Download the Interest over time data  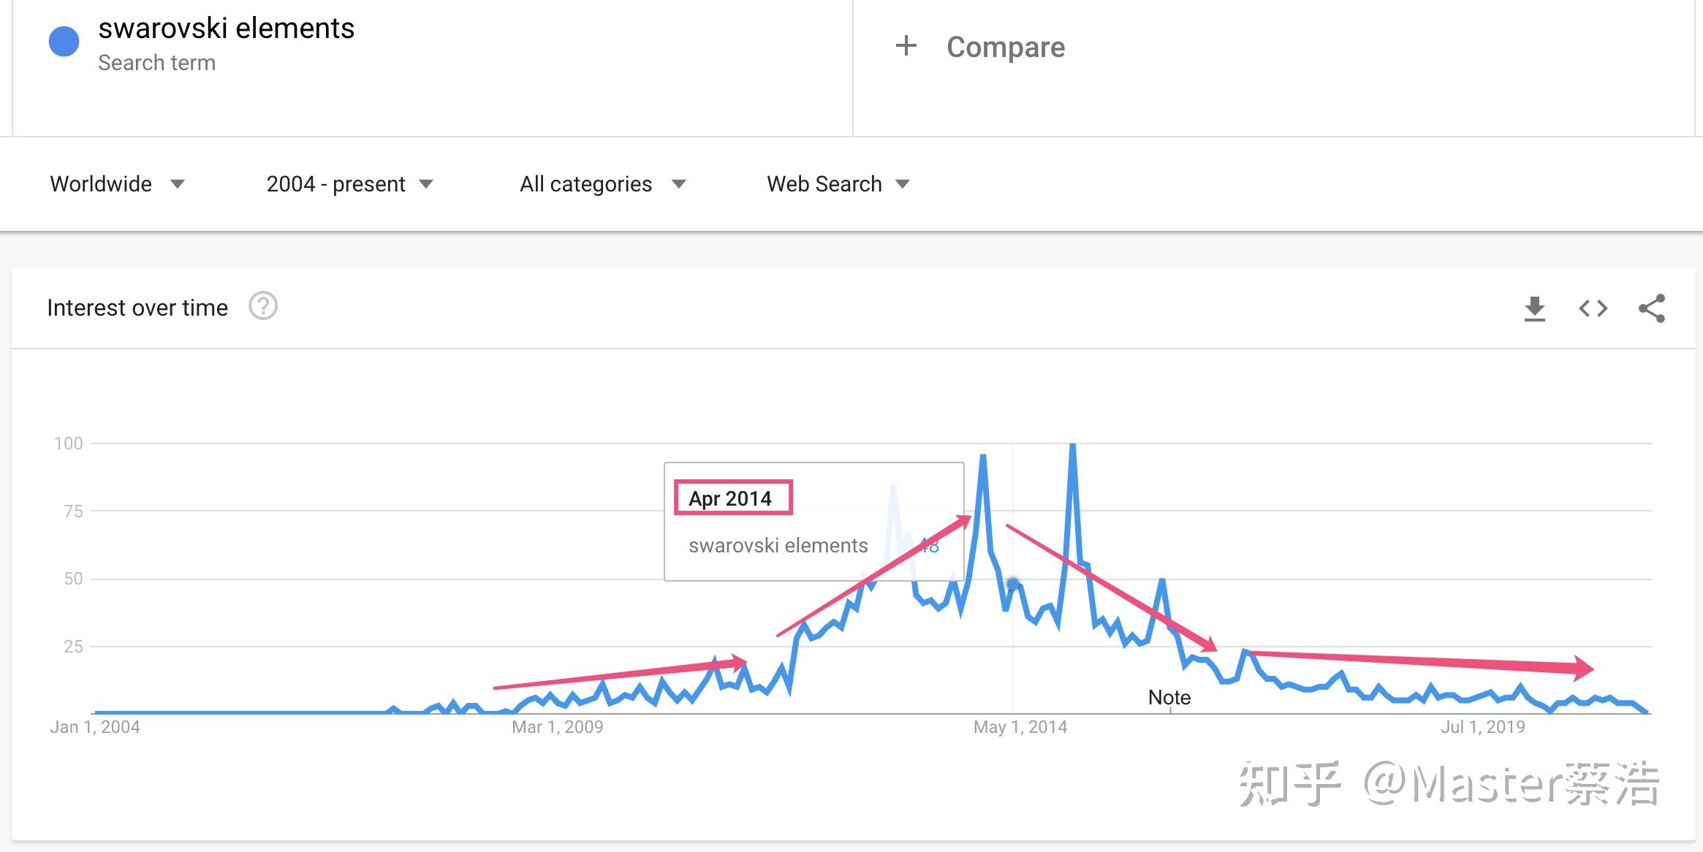click(x=1534, y=308)
